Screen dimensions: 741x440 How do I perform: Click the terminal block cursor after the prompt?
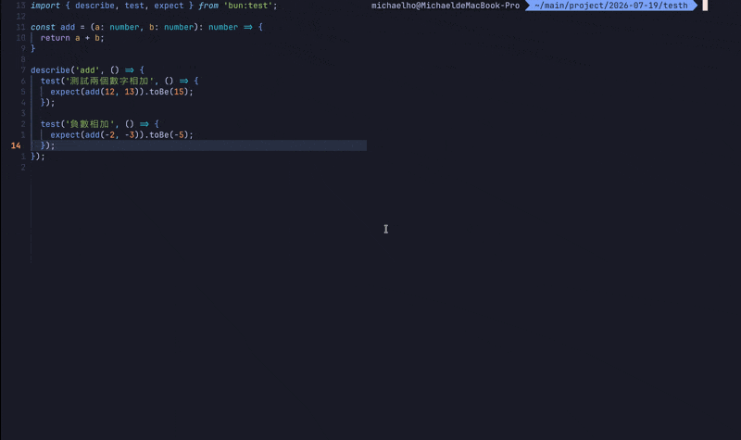[705, 6]
